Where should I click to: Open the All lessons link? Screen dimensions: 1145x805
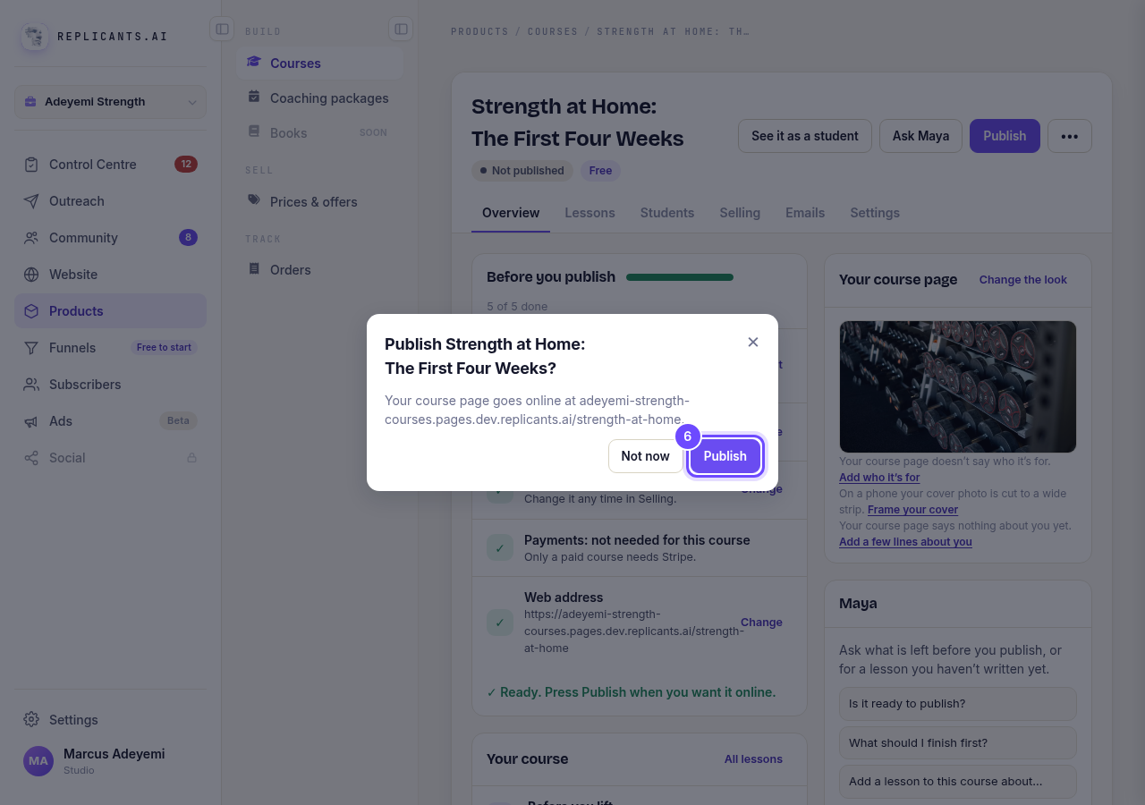[753, 759]
